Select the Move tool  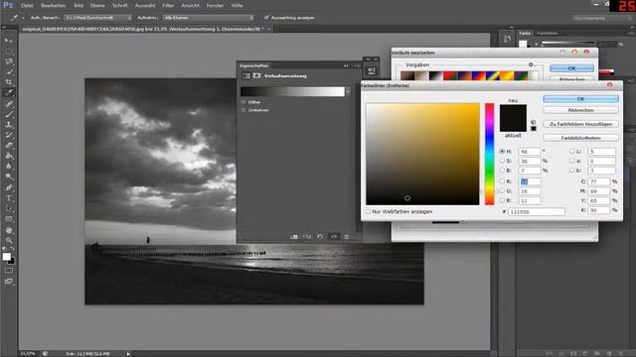coord(9,41)
